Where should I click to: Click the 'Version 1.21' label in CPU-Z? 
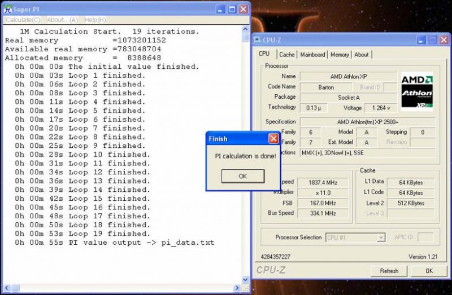pos(423,257)
